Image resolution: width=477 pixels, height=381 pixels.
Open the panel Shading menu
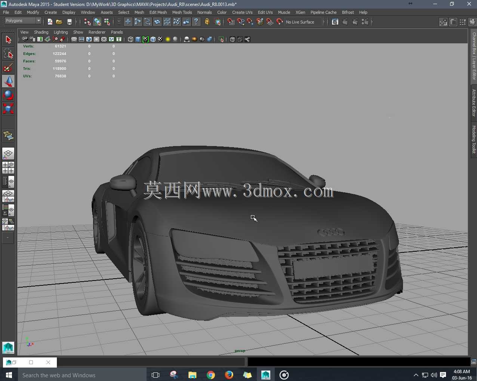pos(41,32)
